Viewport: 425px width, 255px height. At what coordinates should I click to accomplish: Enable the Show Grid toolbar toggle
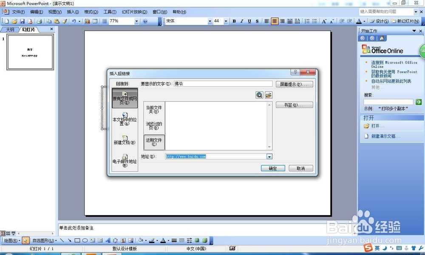105,20
